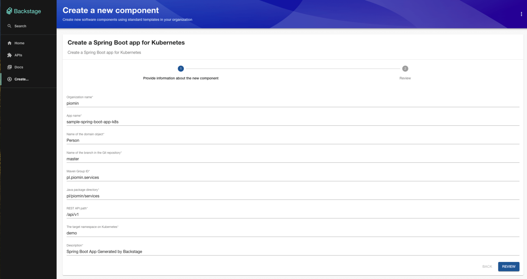Click the 'Organization name*' label
527x279 pixels.
[x=80, y=97]
